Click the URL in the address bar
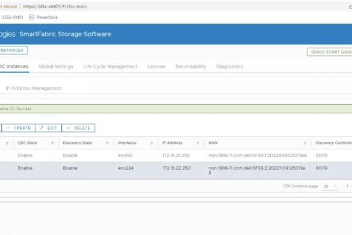 [x=55, y=7]
